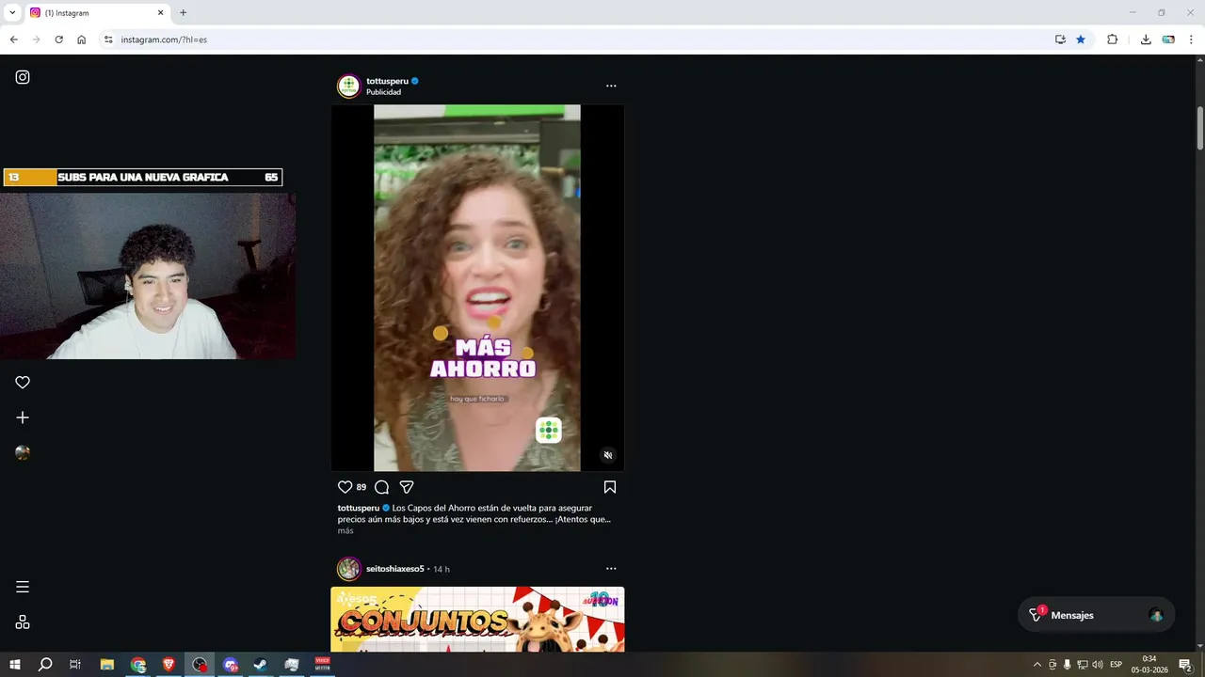The image size is (1205, 677).
Task: Open the Windows notification center
Action: point(1185,665)
